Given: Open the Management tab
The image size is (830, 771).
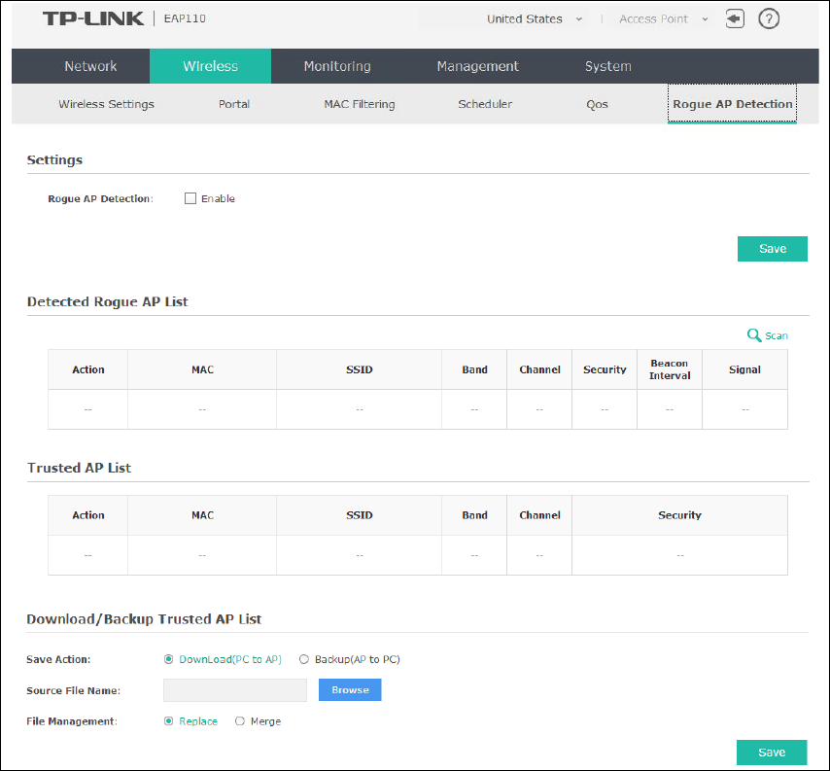Looking at the screenshot, I should click(477, 66).
